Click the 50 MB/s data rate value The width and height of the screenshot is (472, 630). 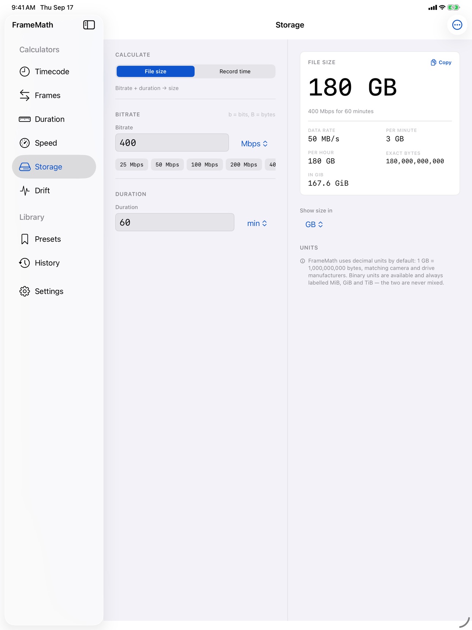coord(324,139)
